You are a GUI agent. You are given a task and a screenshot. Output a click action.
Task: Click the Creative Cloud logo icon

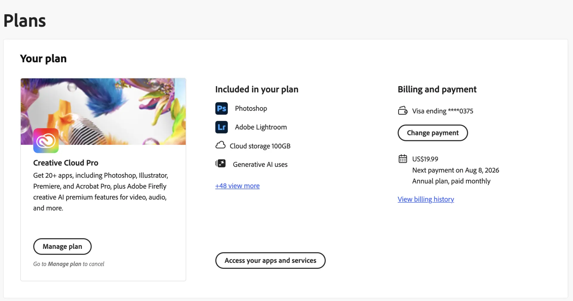point(46,141)
